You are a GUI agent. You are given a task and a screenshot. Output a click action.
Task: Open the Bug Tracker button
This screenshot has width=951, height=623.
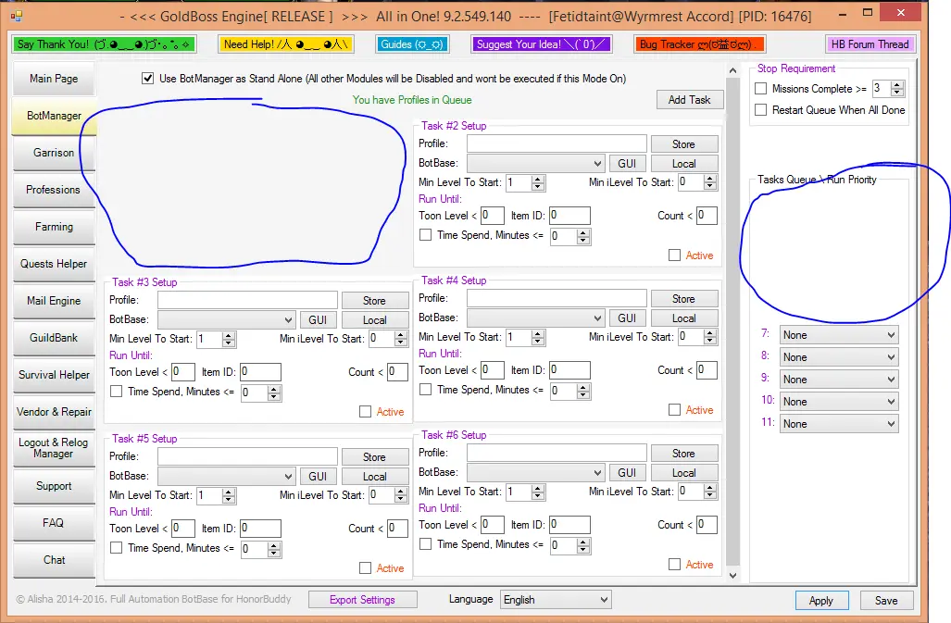(x=699, y=44)
